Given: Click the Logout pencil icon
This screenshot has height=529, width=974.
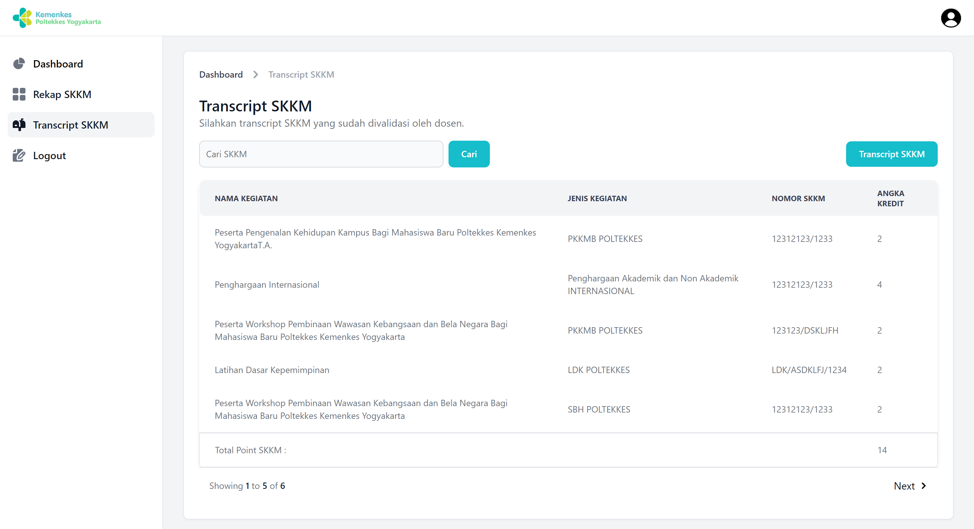Looking at the screenshot, I should tap(19, 155).
